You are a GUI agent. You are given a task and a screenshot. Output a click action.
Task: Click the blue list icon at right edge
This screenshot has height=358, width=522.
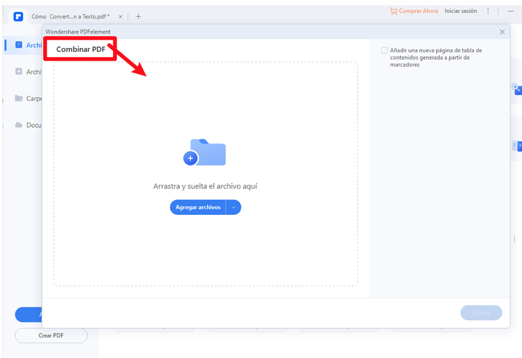pyautogui.click(x=517, y=146)
